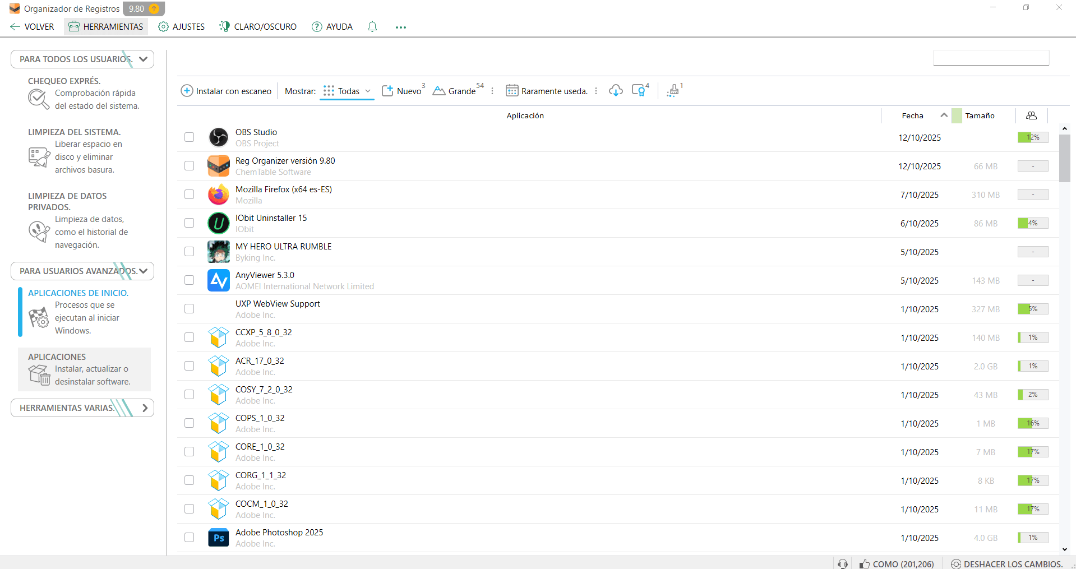Screen dimensions: 1076x569
Task: Click Deshacer los Cambios button
Action: pyautogui.click(x=1007, y=564)
